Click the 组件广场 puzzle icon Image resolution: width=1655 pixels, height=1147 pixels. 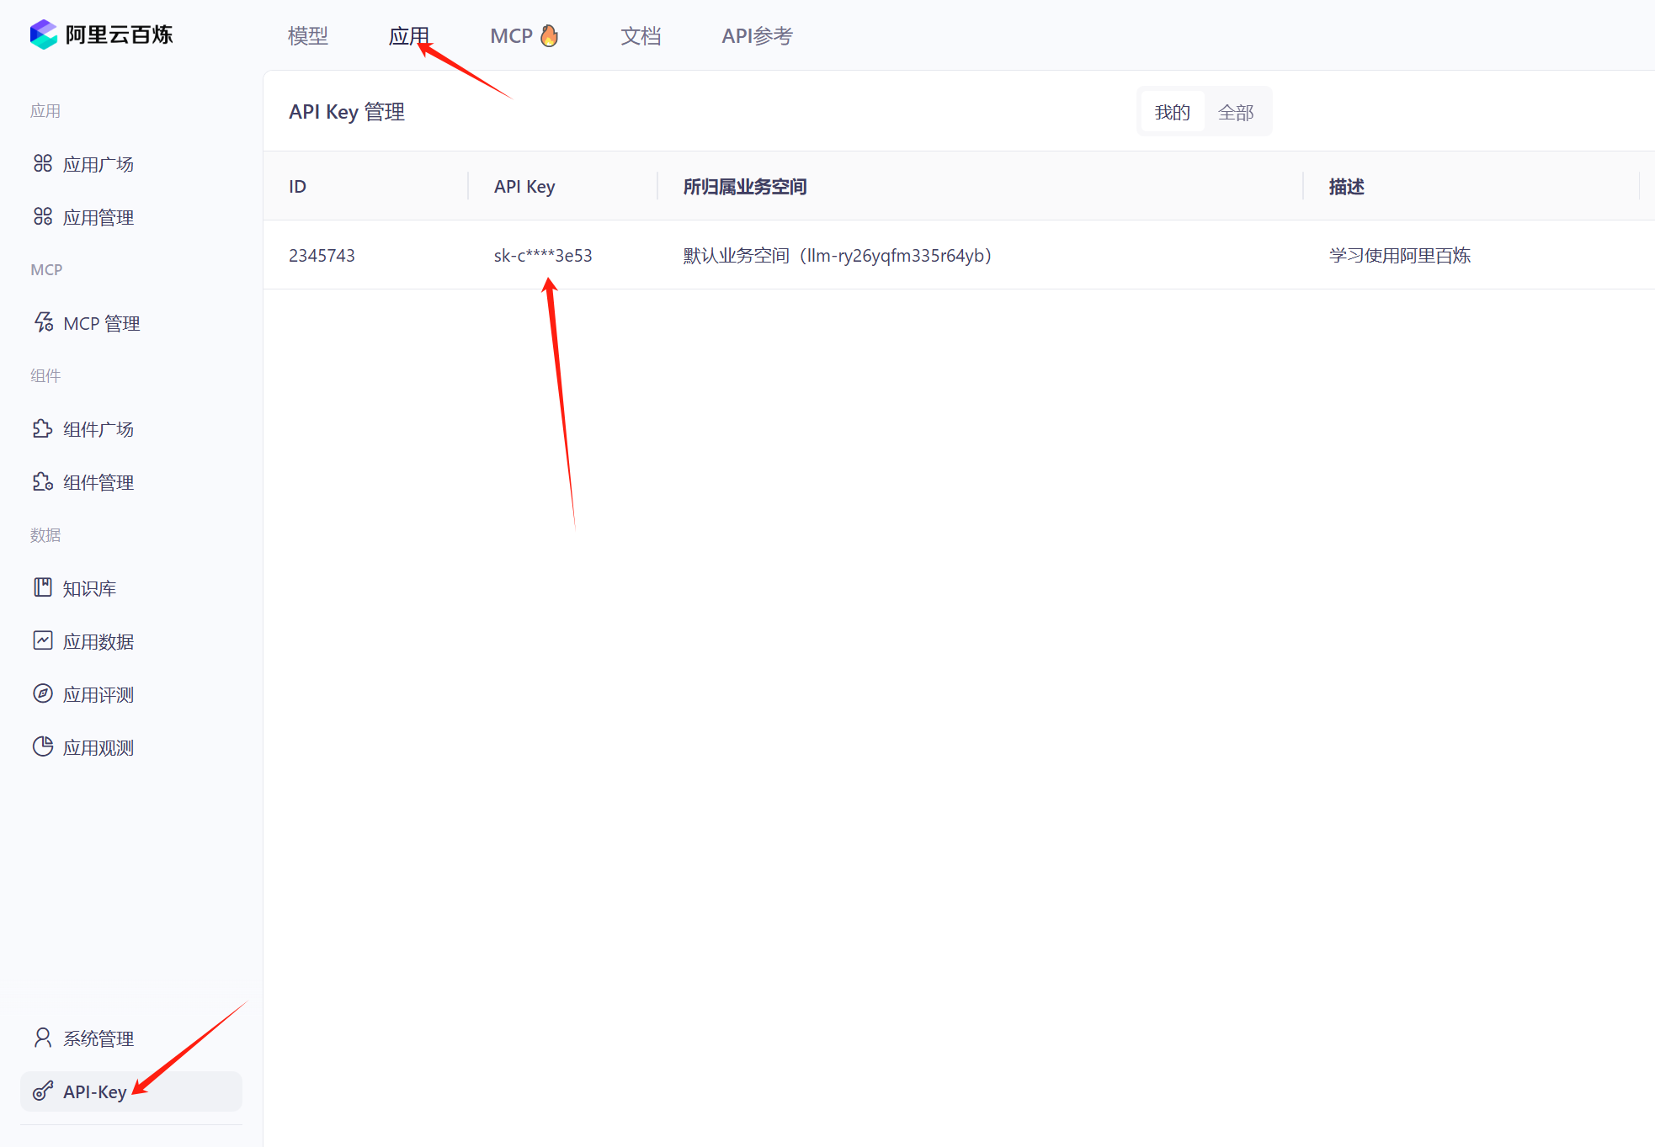click(43, 428)
